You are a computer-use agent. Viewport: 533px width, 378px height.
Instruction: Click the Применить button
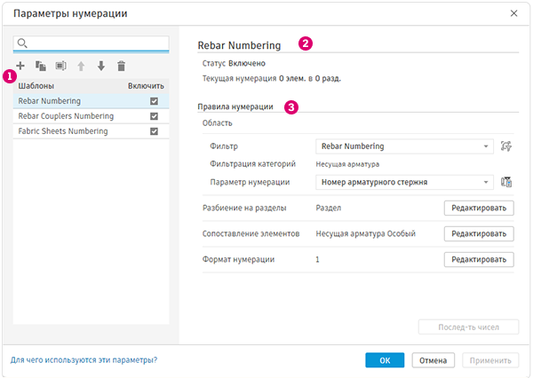click(490, 360)
